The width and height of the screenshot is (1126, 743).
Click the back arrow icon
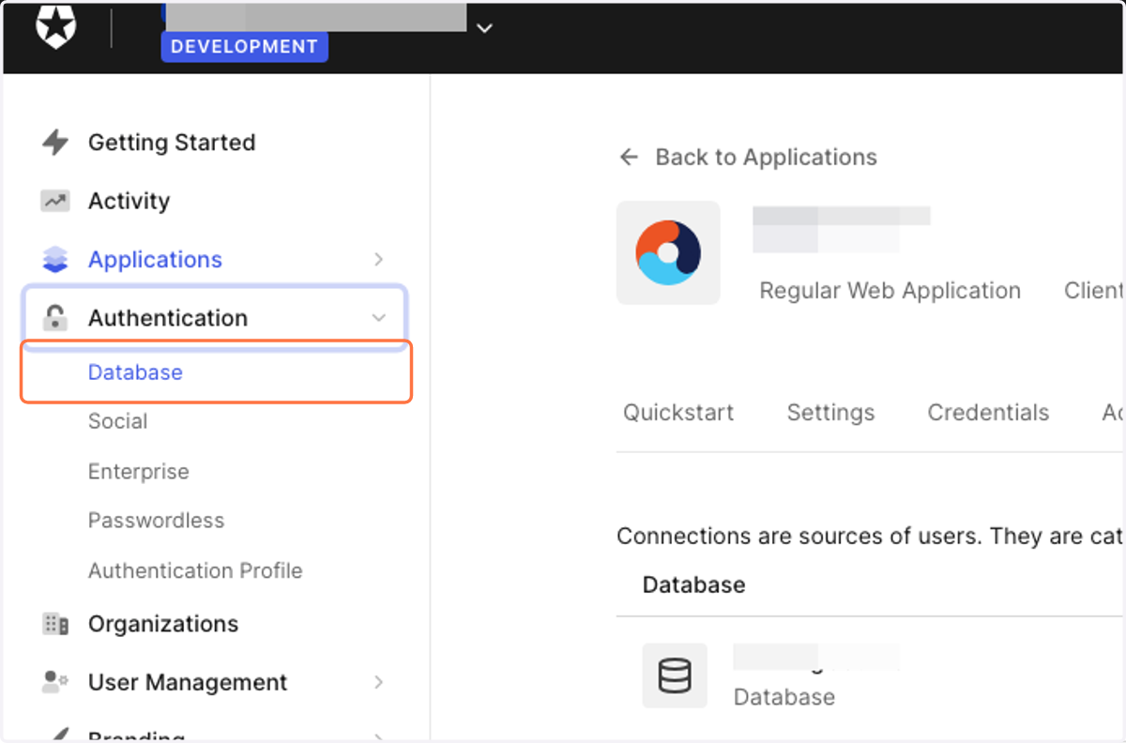(629, 157)
